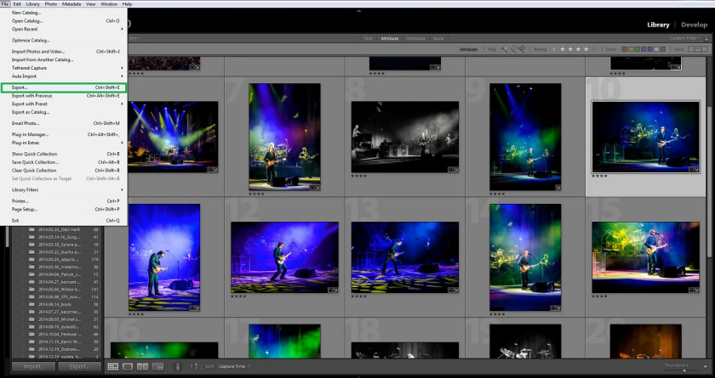This screenshot has height=378, width=715.
Task: Filter by rejected flag icon
Action: (x=521, y=49)
